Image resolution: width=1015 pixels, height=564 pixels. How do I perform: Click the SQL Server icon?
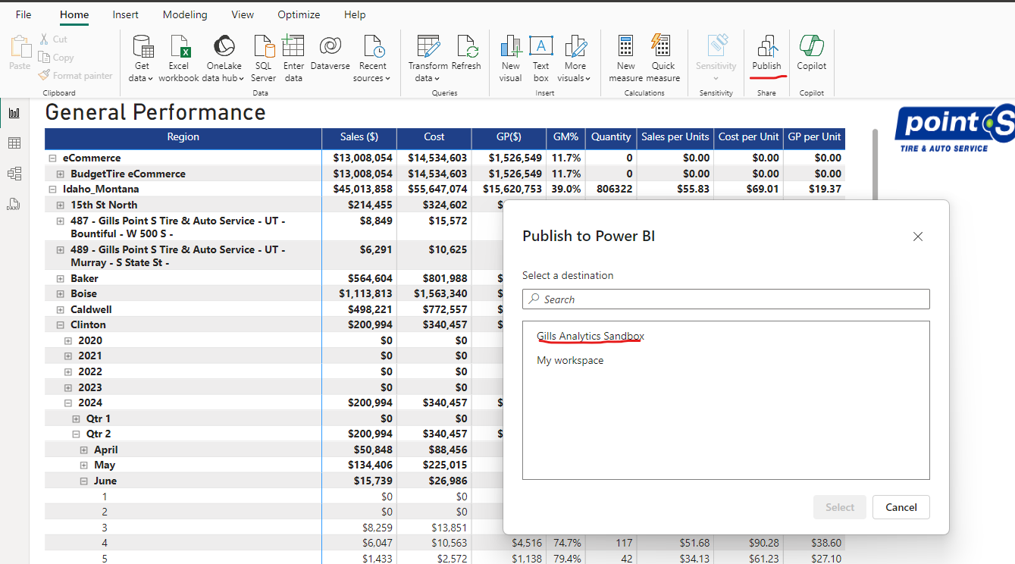264,47
